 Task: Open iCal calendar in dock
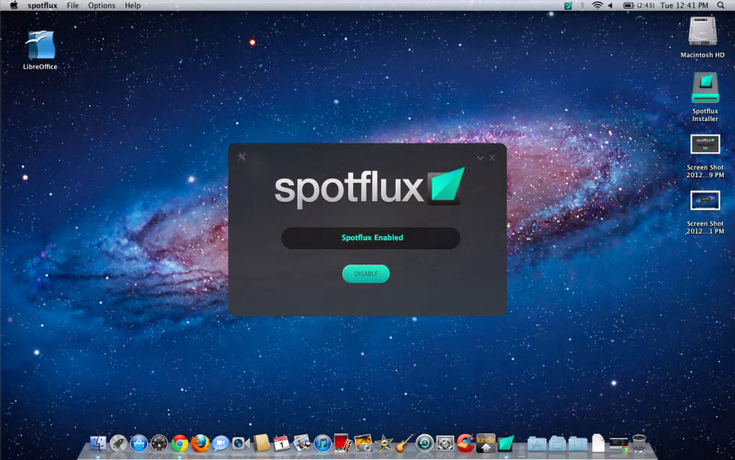pos(281,443)
